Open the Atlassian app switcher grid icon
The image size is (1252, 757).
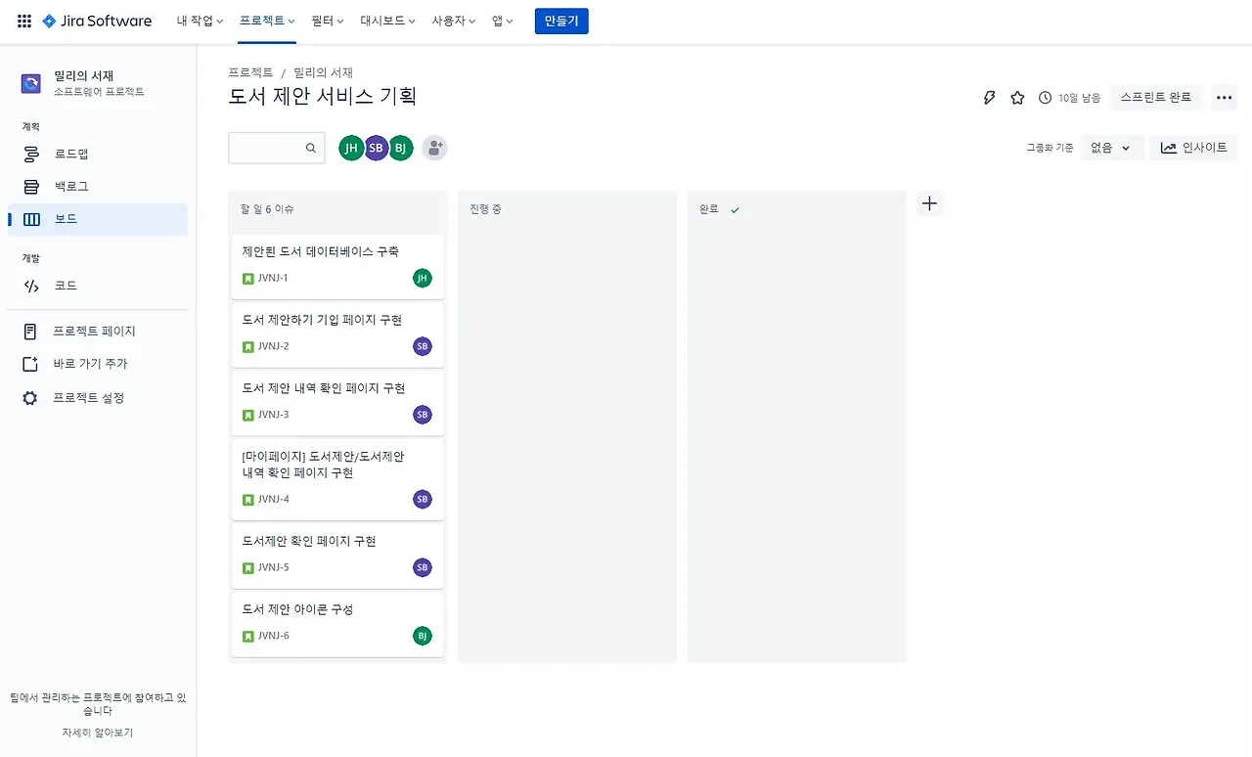[x=23, y=21]
